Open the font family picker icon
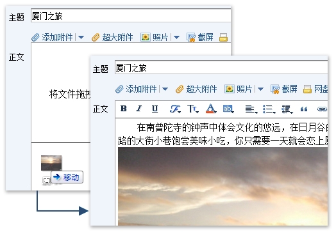This screenshot has width=336, height=232. (175, 109)
